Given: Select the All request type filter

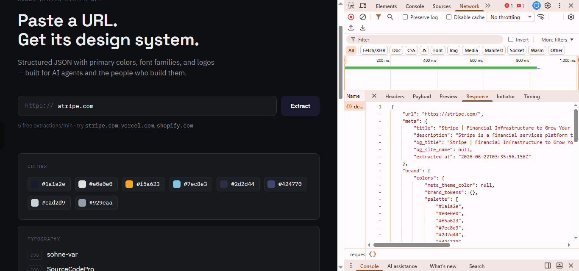Looking at the screenshot, I should point(351,50).
